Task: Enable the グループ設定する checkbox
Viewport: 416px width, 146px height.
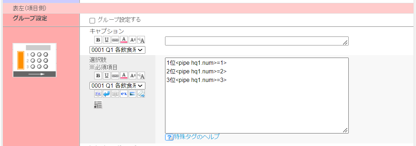Action: coord(92,20)
